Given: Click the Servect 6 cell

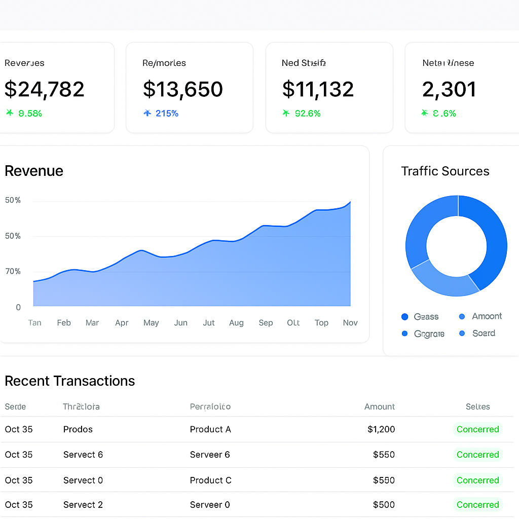Looking at the screenshot, I should point(83,455).
